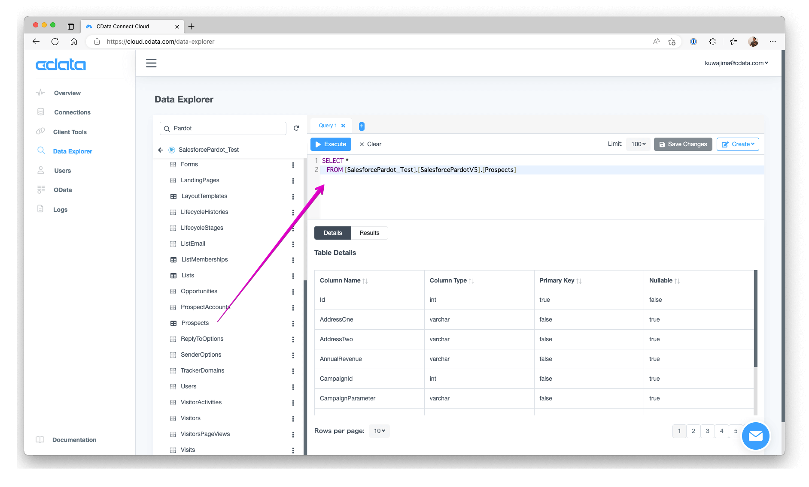
Task: Select the Opportunities table
Action: pos(199,292)
